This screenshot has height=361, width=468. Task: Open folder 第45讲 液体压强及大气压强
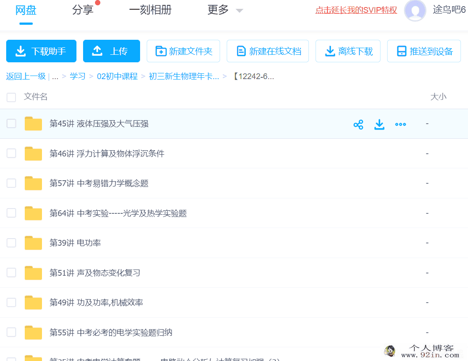click(99, 124)
